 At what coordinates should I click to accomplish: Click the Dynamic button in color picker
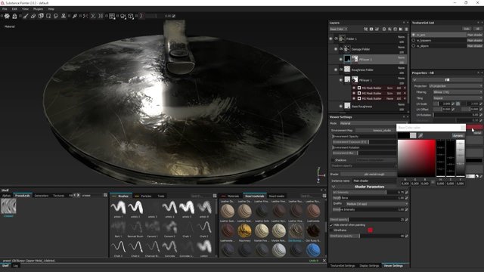458,135
